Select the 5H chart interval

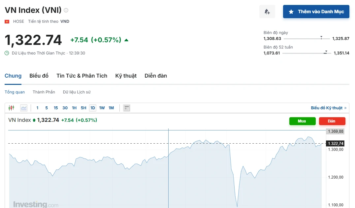click(83, 108)
